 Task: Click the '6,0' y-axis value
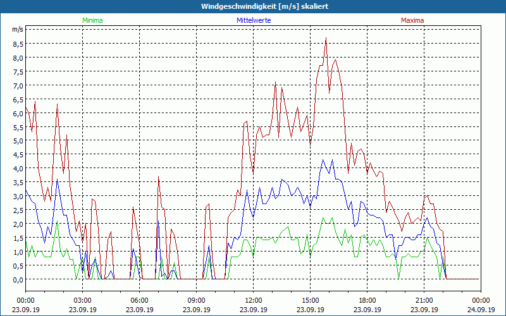click(18, 114)
